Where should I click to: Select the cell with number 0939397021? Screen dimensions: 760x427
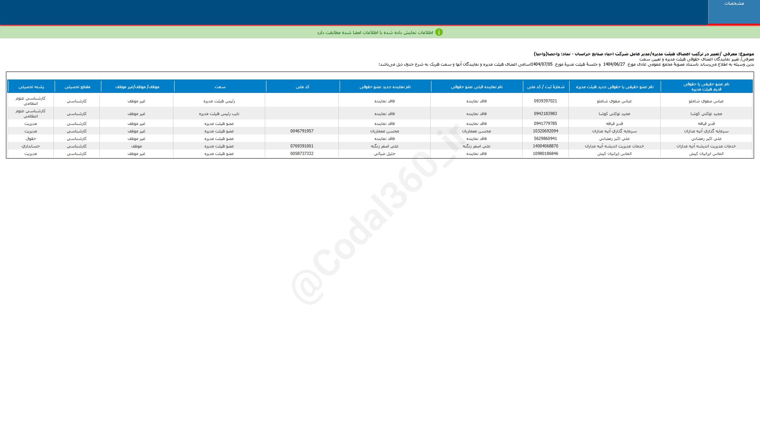545,101
